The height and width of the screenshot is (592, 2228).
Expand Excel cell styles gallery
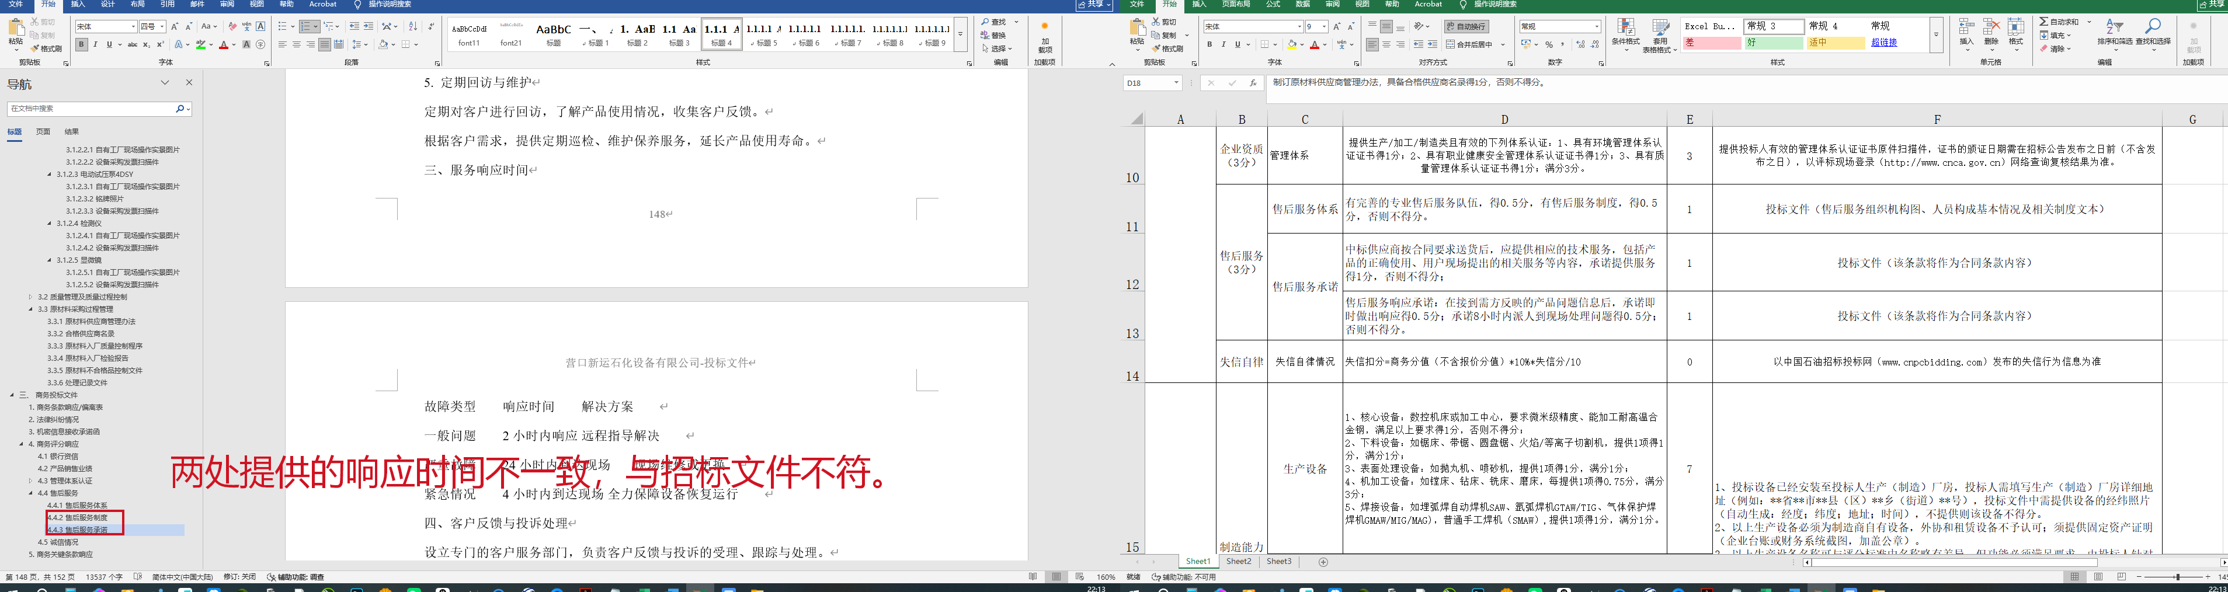1935,34
